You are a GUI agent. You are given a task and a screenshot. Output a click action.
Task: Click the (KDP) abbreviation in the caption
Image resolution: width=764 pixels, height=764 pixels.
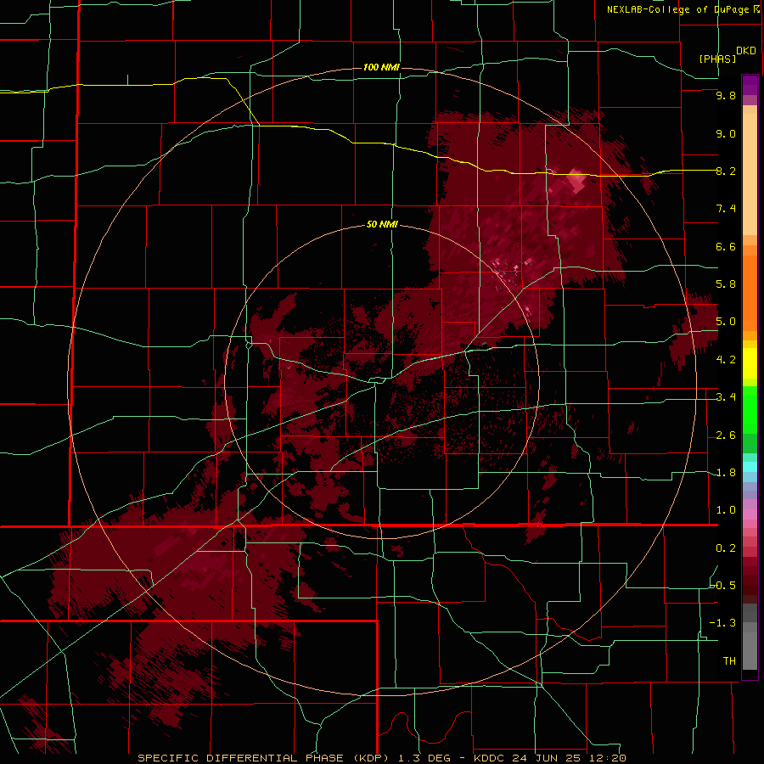click(x=370, y=758)
